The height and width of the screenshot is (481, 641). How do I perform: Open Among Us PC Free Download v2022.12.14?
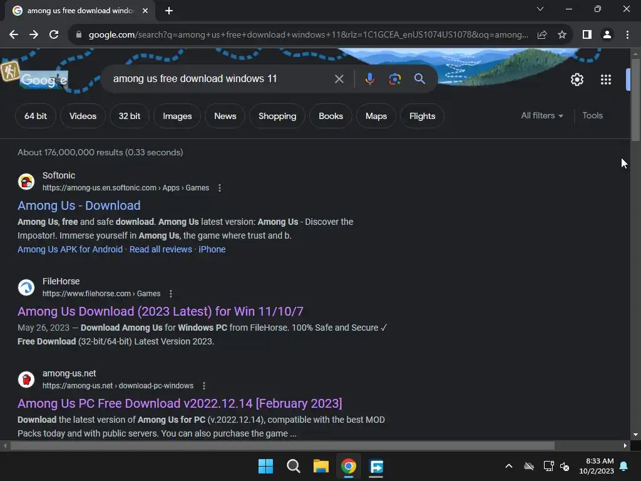180,404
